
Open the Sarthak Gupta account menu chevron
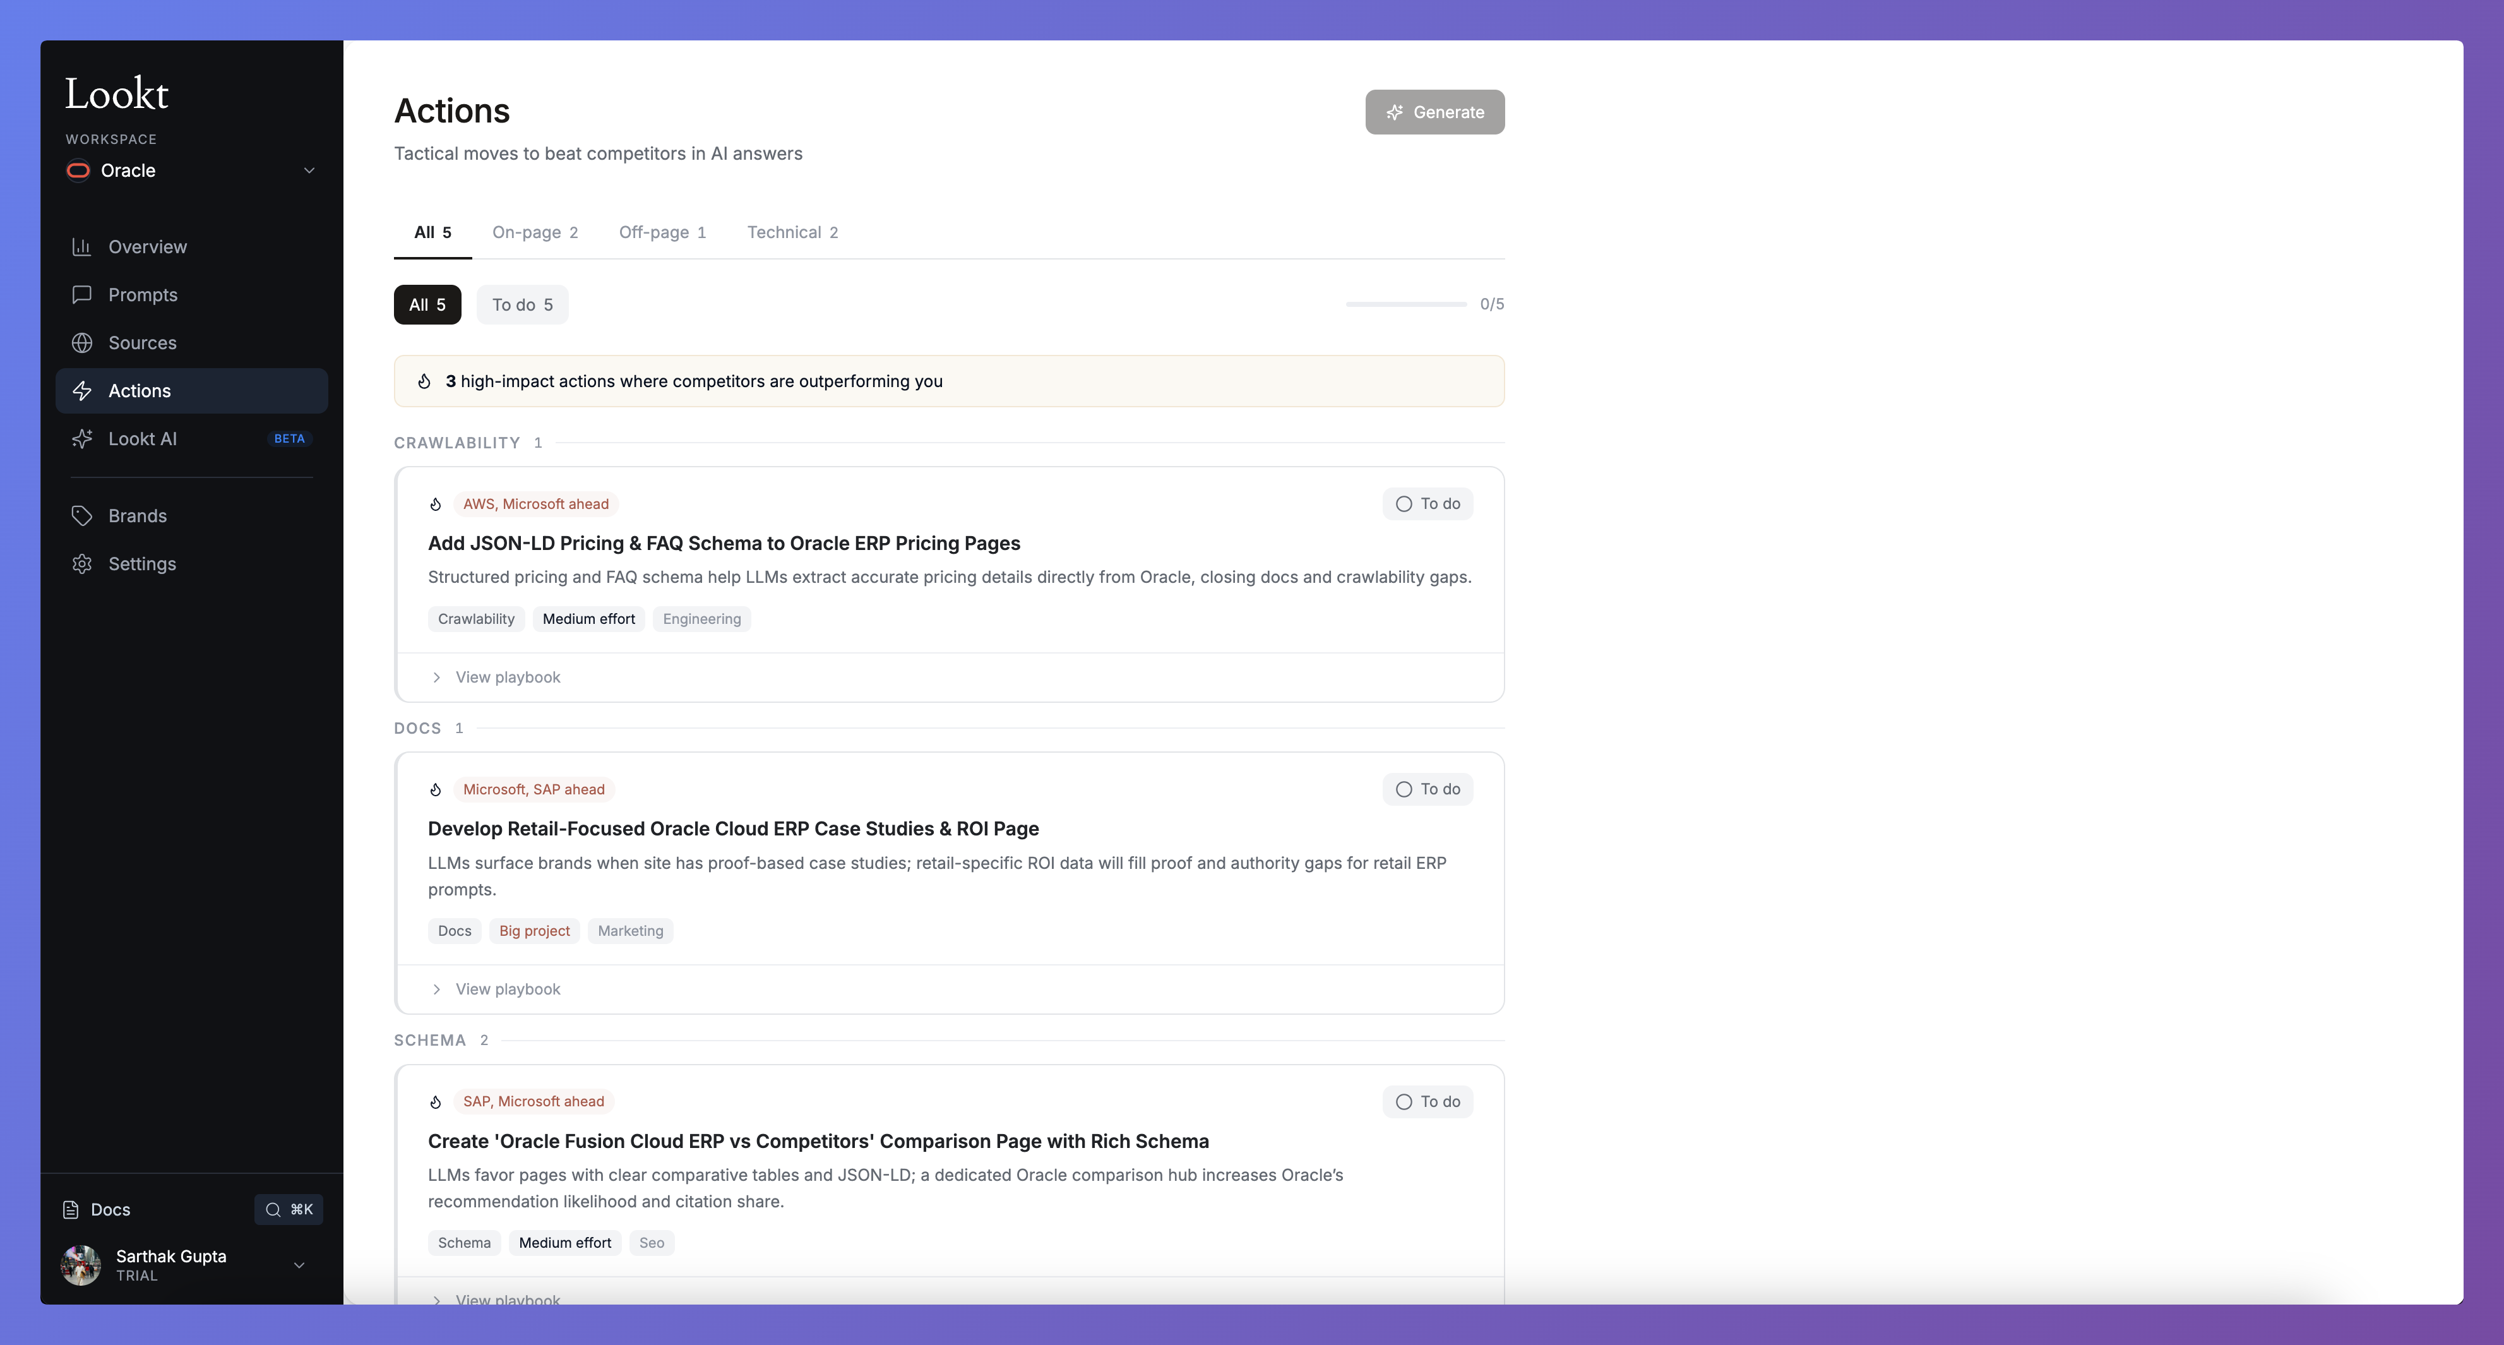(299, 1265)
